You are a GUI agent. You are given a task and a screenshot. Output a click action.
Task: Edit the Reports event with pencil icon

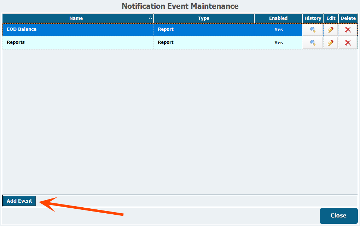click(331, 43)
